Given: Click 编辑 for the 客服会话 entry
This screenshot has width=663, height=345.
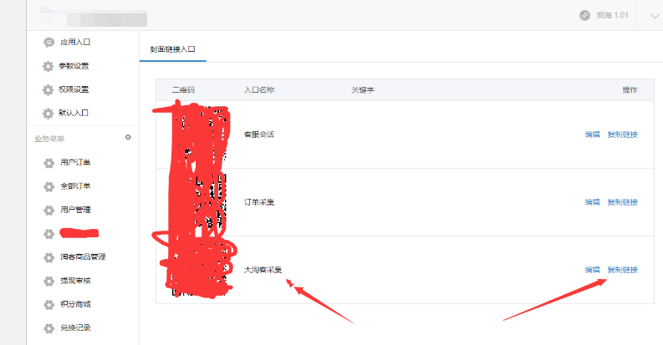Looking at the screenshot, I should click(x=592, y=134).
